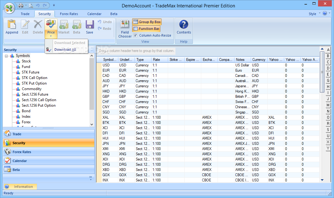Viewport: 334px width, 198px height.
Task: Click Undo in the ribbon
Action: pos(105,22)
